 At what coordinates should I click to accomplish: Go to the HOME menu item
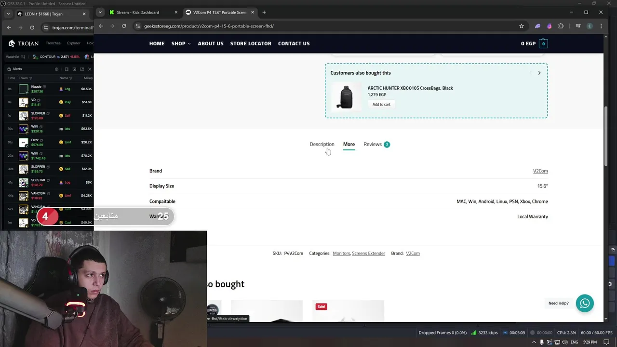(157, 43)
